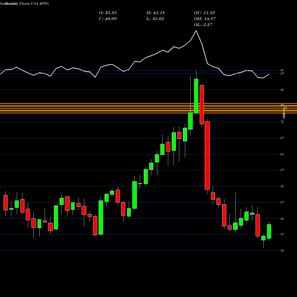Image resolution: width=297 pixels, height=297 pixels.
Task: Click the 72 price axis label
Action: pos(282,122)
